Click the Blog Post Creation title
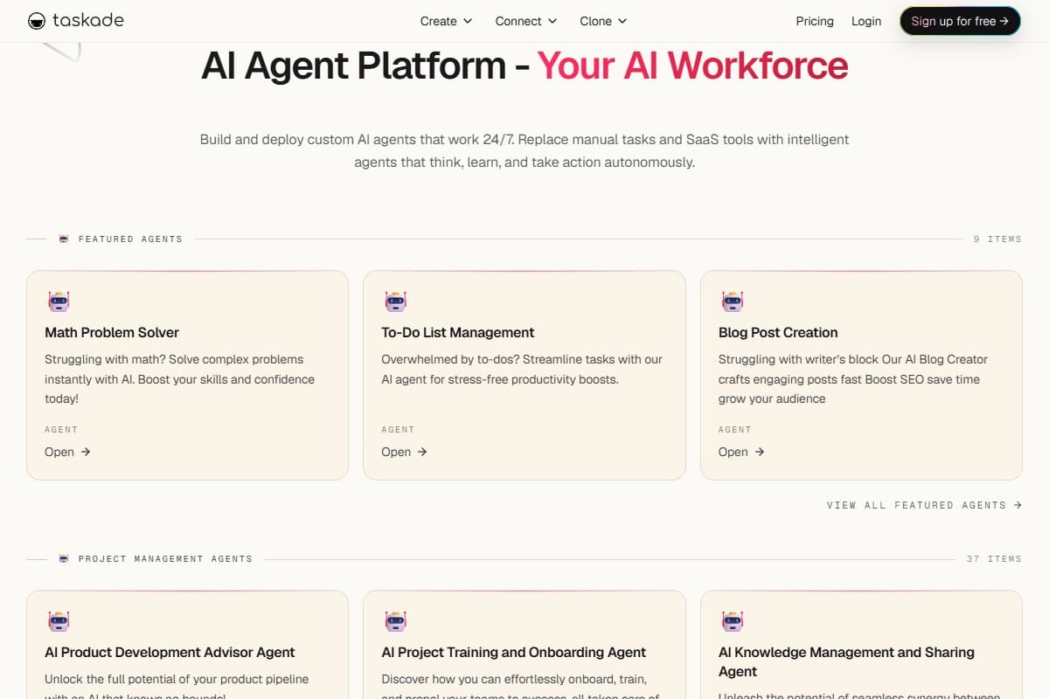Screen dimensions: 1049x699 pos(778,332)
